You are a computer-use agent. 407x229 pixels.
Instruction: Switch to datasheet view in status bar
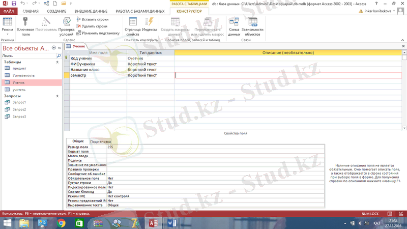coord(390,214)
